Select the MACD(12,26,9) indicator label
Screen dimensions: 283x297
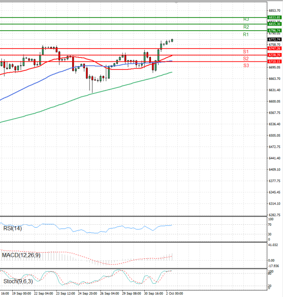(20, 255)
